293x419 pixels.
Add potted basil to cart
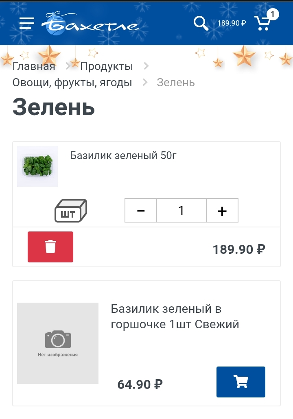click(x=241, y=382)
